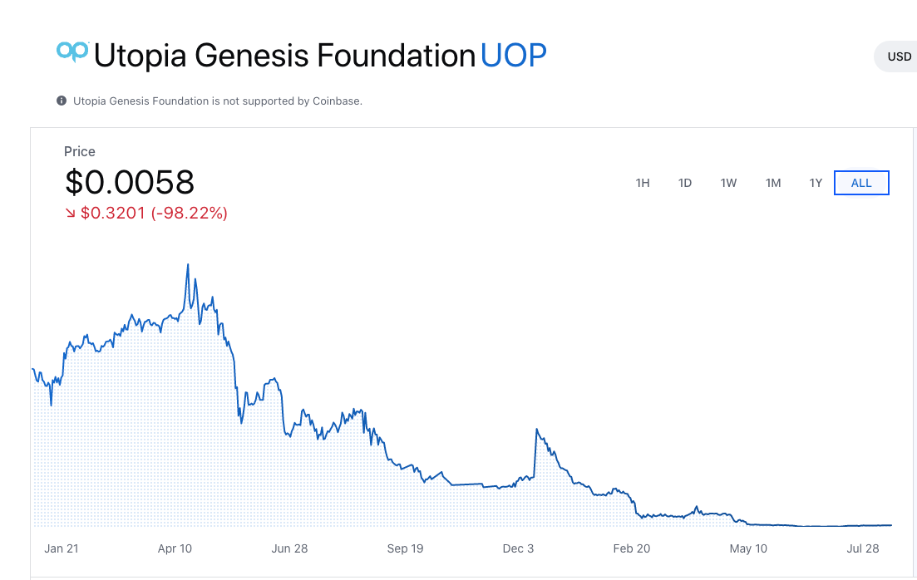The width and height of the screenshot is (917, 580).
Task: Click the chart peak near Apr 10
Action: coord(187,264)
